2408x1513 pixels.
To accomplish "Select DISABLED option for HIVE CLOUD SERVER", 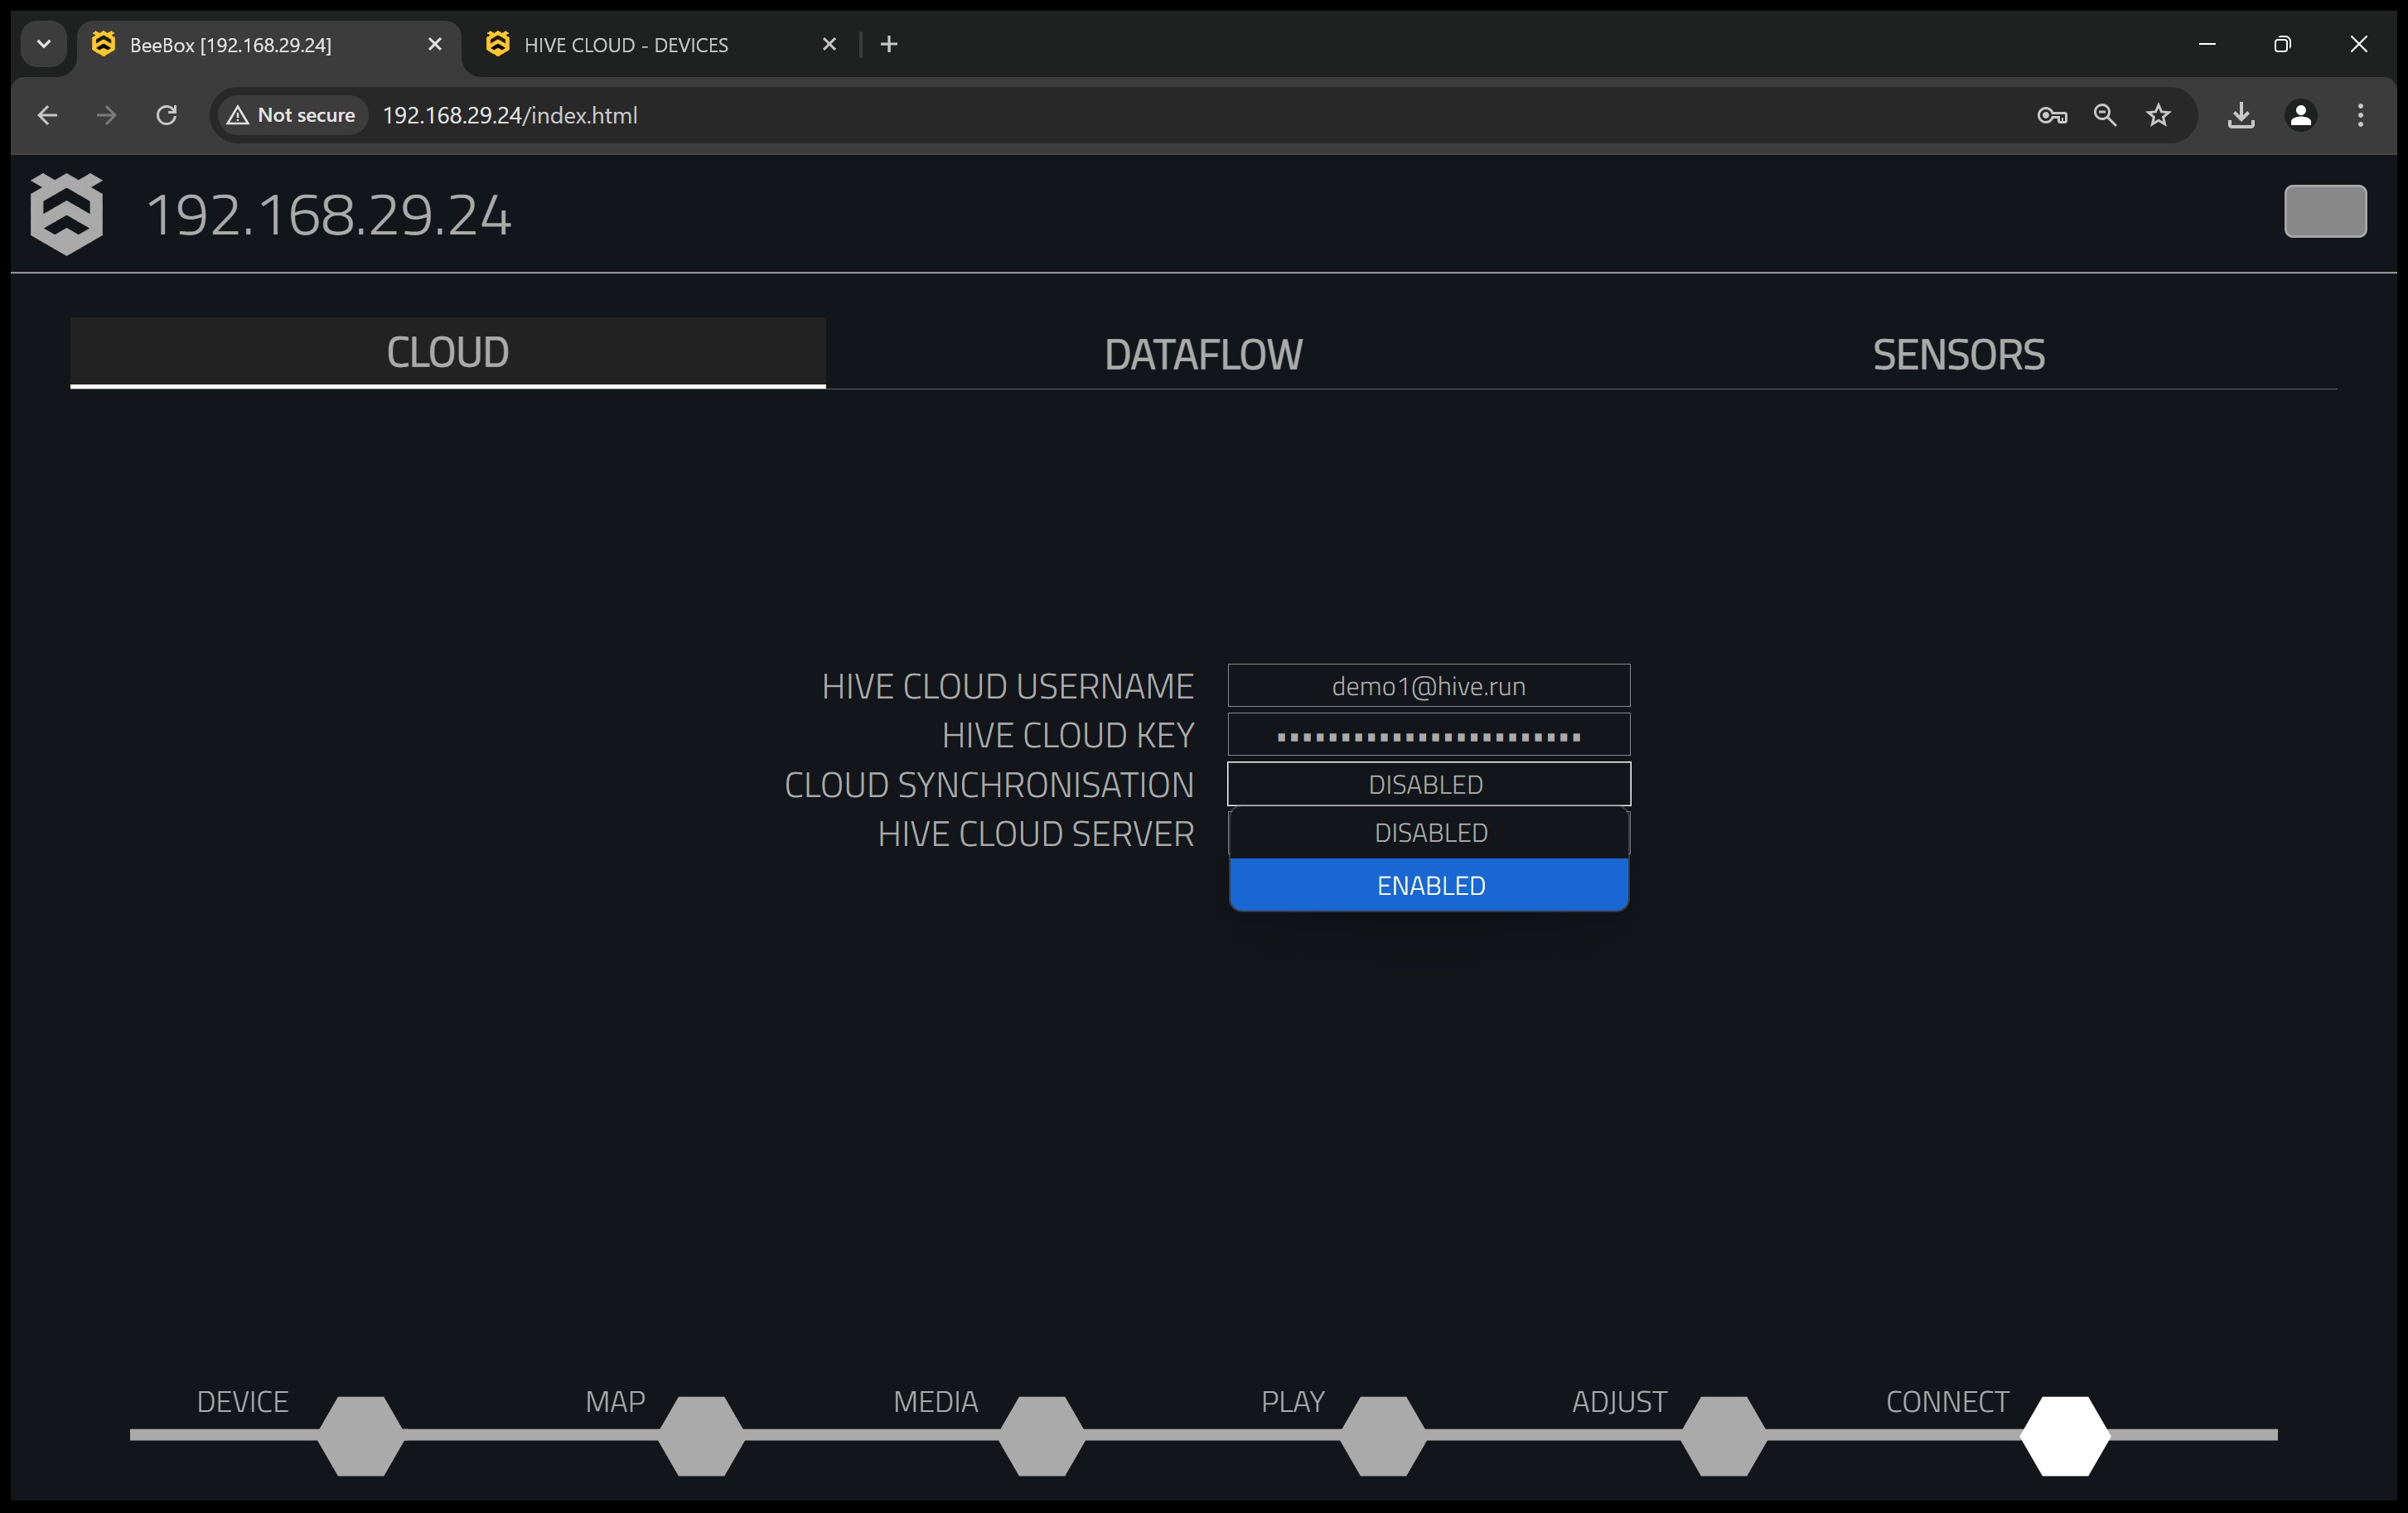I will click(x=1429, y=831).
